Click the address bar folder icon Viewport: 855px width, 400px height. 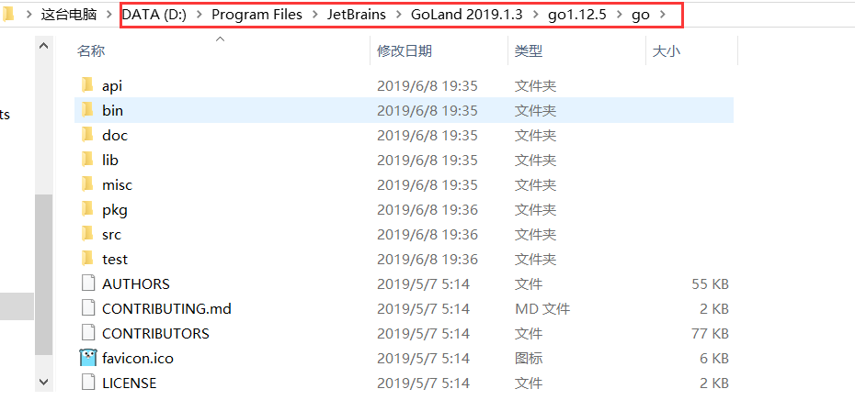[7, 14]
